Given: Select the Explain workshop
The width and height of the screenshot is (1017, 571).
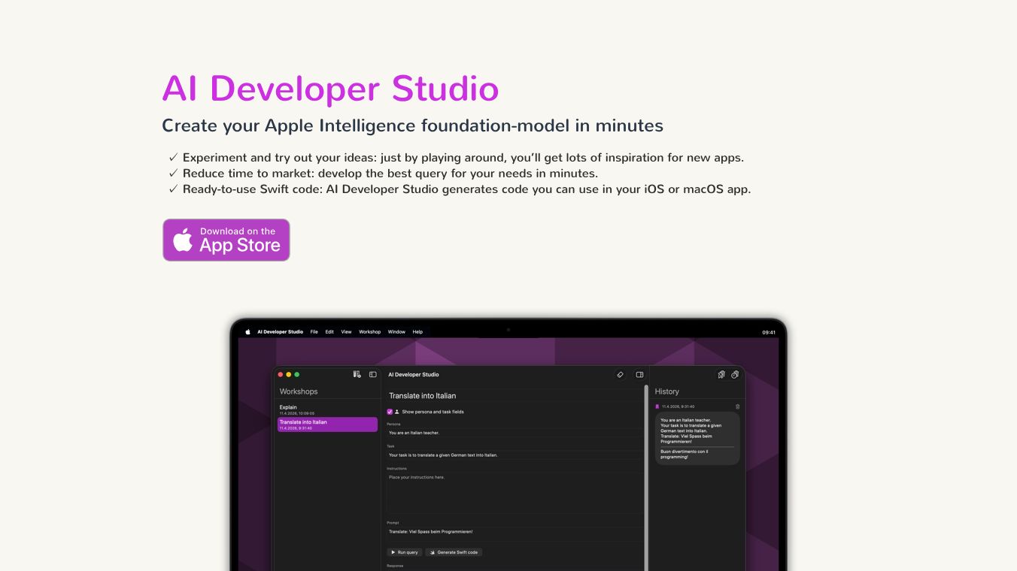Looking at the screenshot, I should [x=326, y=409].
